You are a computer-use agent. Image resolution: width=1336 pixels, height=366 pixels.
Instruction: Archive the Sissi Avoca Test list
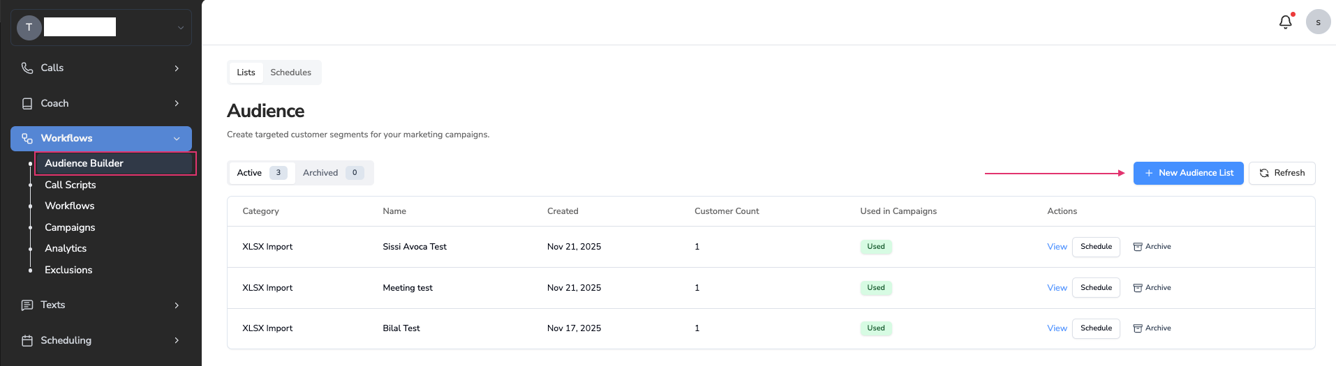coord(1152,247)
